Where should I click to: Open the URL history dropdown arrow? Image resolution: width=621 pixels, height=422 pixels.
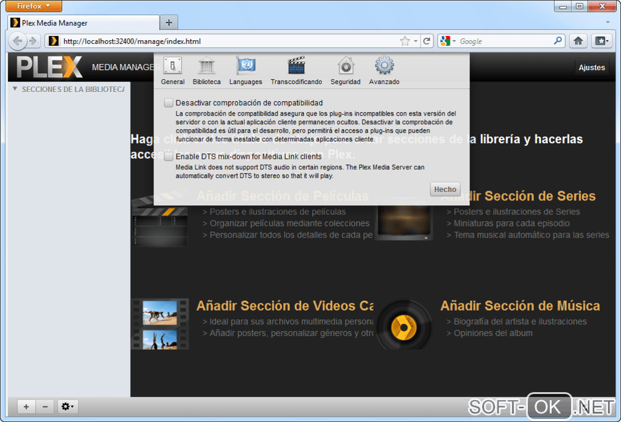415,41
